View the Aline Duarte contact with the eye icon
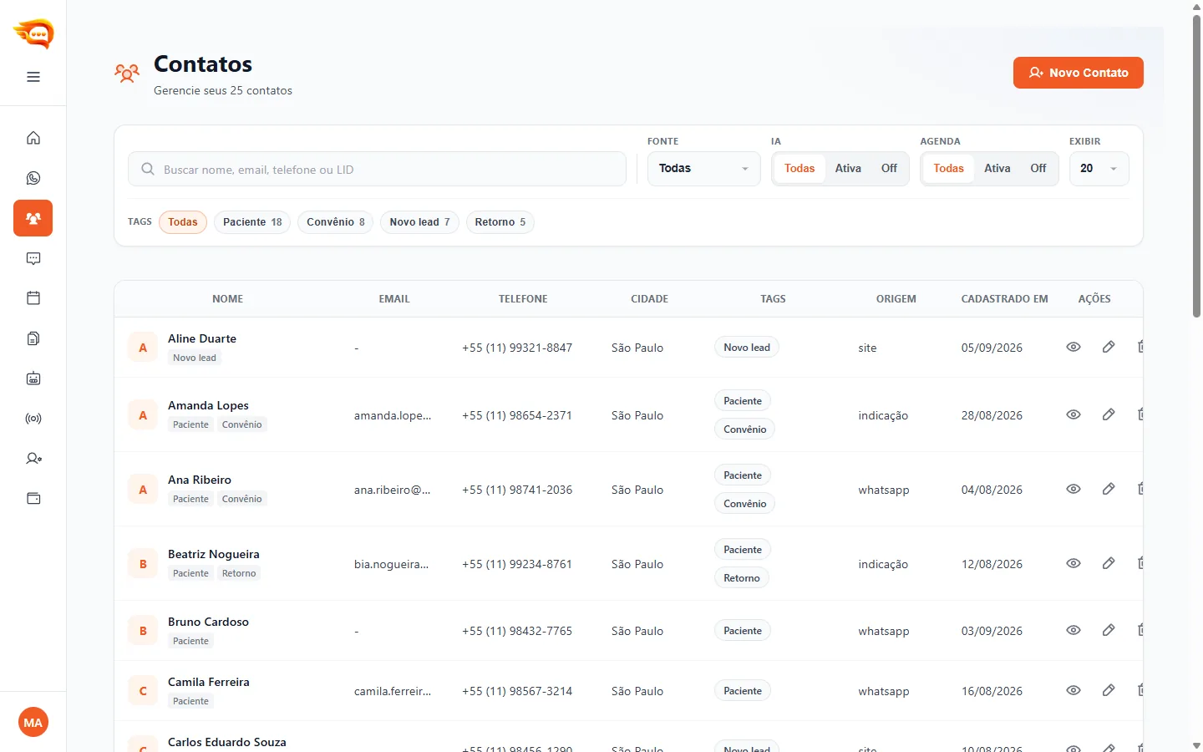 click(x=1074, y=347)
